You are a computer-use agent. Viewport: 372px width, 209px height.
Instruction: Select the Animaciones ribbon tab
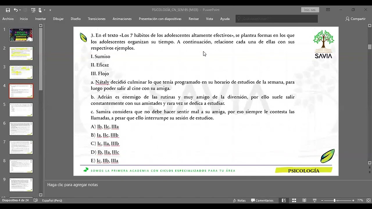122,19
